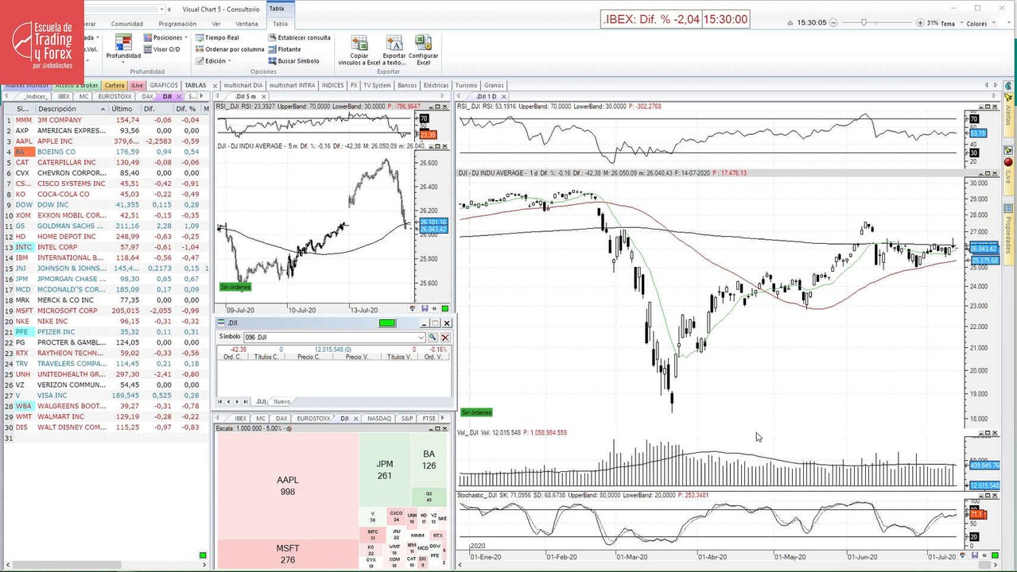Viewport: 1017px width, 572px height.
Task: Open Buscar Símbolo search
Action: tap(293, 61)
